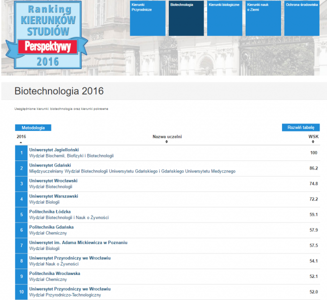The width and height of the screenshot is (327, 300).
Task: Click the WSK value 57.9
Action: pos(314,230)
